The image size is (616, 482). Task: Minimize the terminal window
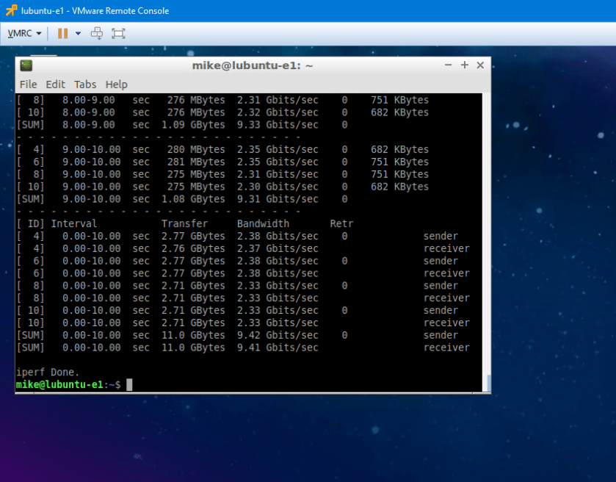[x=448, y=65]
